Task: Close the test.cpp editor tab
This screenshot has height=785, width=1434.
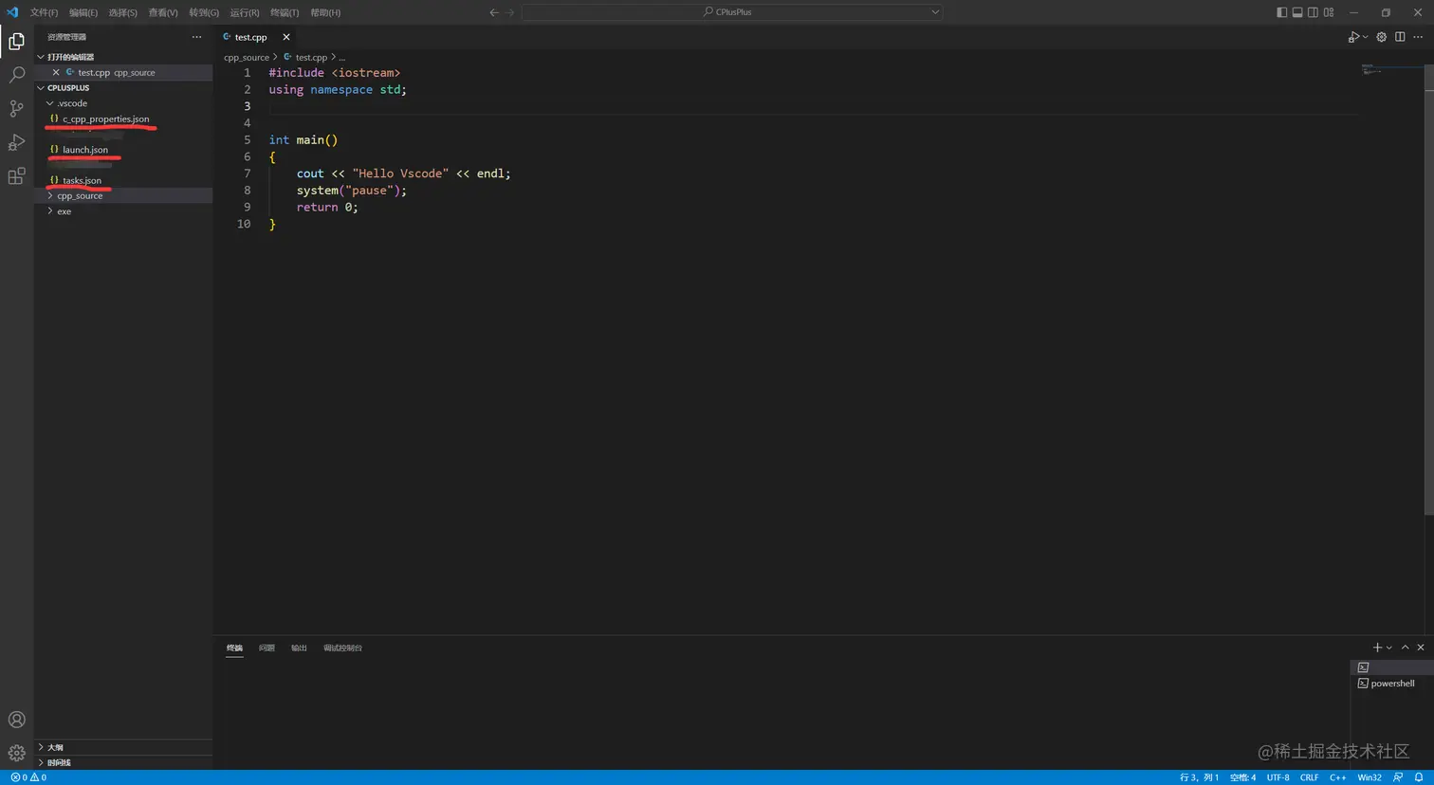Action: [x=286, y=37]
